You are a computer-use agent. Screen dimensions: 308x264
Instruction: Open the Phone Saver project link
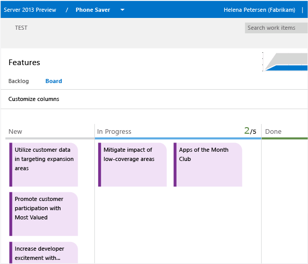coord(92,10)
